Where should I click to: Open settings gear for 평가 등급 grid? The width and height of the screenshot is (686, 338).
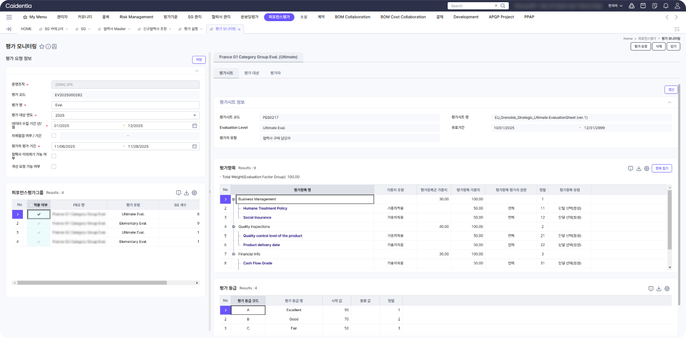pyautogui.click(x=667, y=289)
